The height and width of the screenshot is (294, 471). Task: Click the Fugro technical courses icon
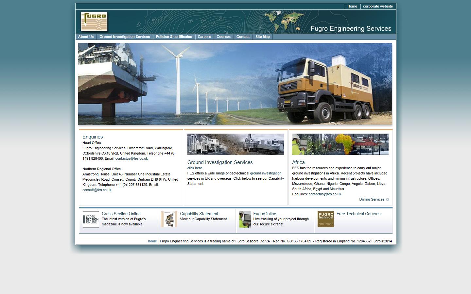click(x=325, y=219)
